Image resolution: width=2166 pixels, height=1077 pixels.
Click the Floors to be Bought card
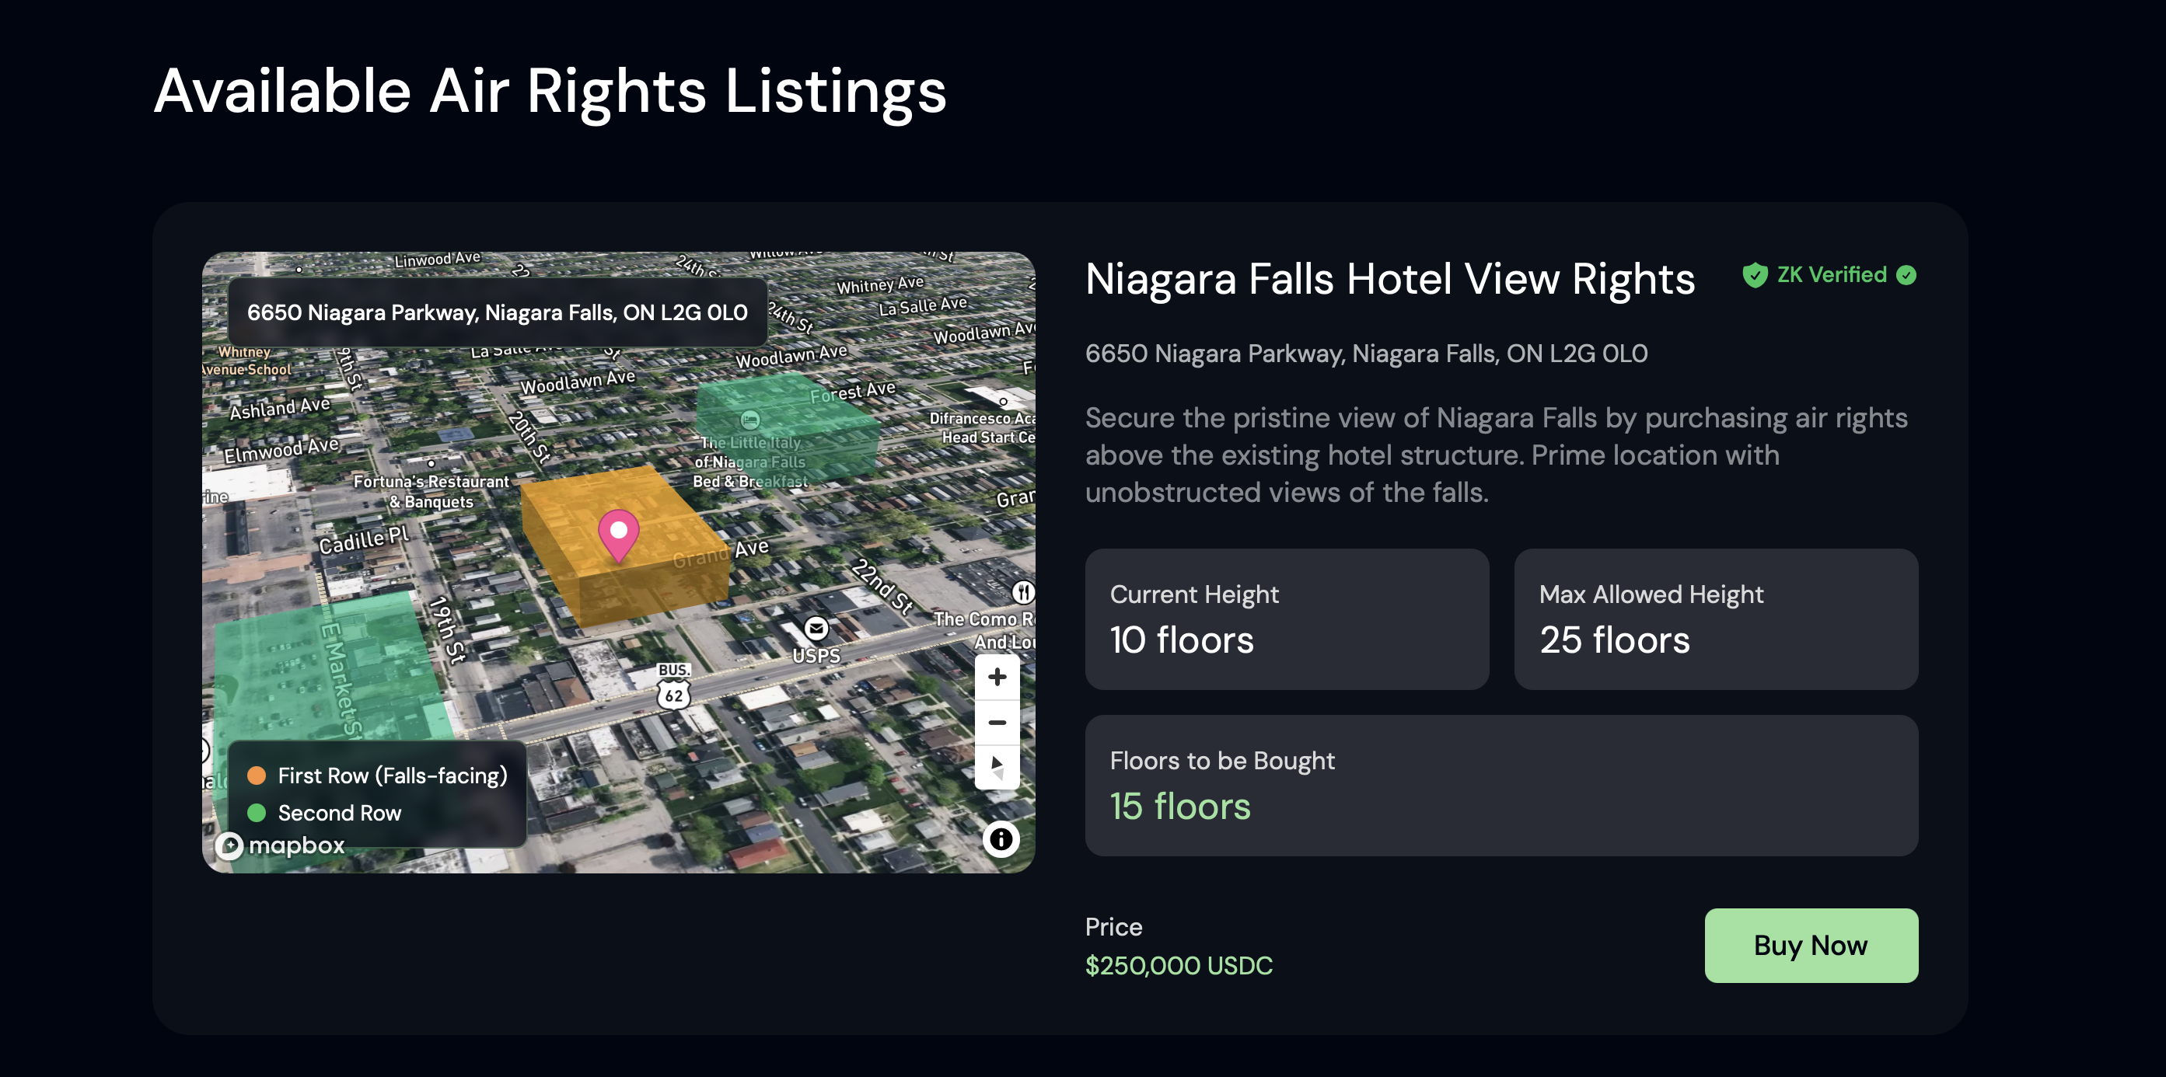pyautogui.click(x=1502, y=786)
